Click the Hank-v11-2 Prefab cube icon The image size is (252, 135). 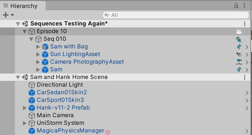[32, 108]
